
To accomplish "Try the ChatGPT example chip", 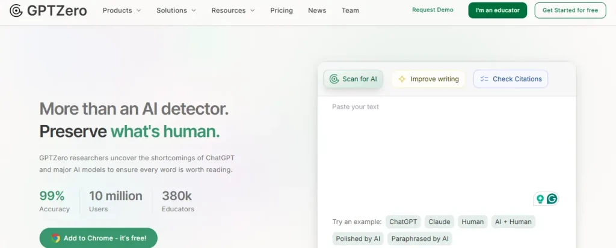I will pyautogui.click(x=403, y=222).
